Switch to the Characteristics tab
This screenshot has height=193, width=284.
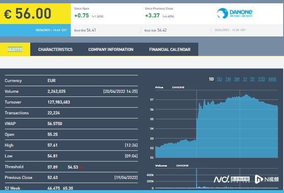(x=55, y=49)
